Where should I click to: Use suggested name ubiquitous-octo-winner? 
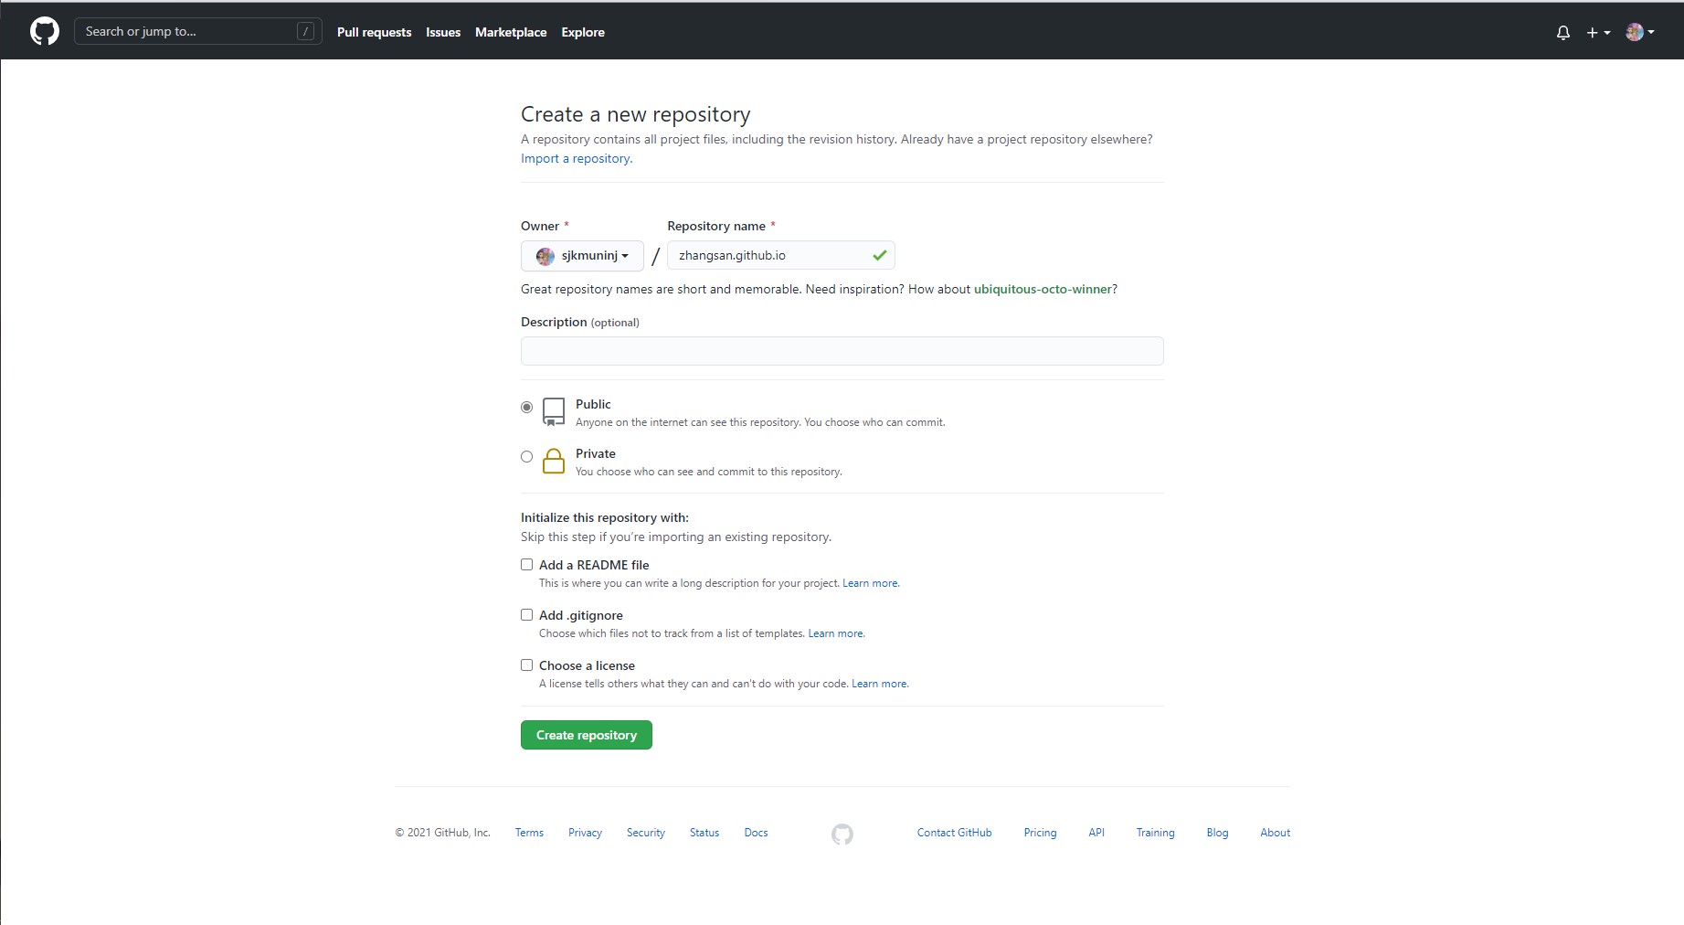[1043, 289]
